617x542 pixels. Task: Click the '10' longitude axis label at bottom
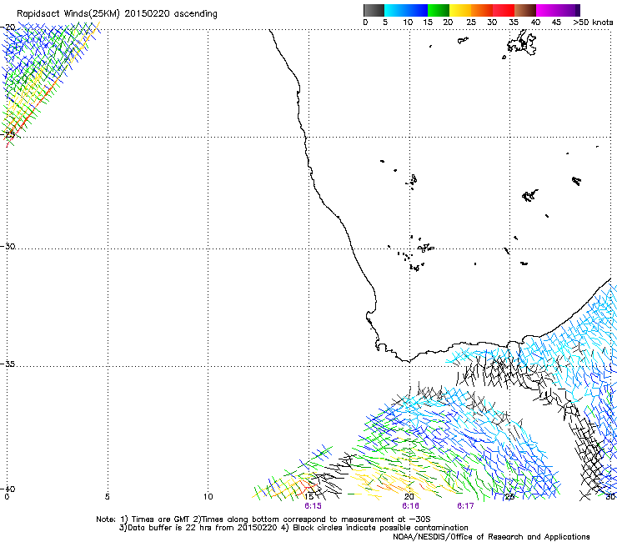(208, 496)
